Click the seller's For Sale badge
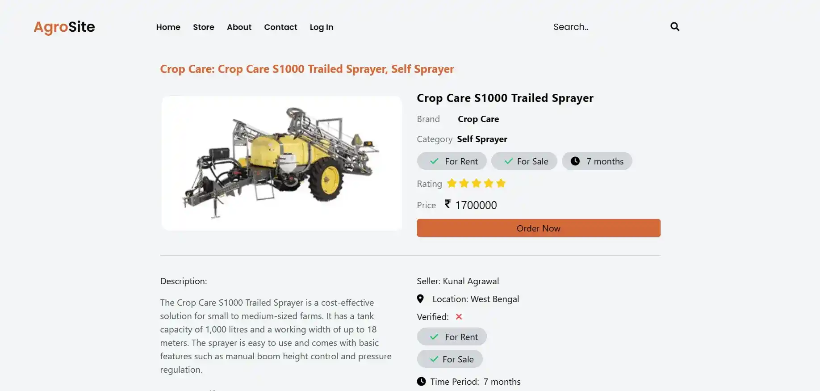820x391 pixels. pos(450,359)
